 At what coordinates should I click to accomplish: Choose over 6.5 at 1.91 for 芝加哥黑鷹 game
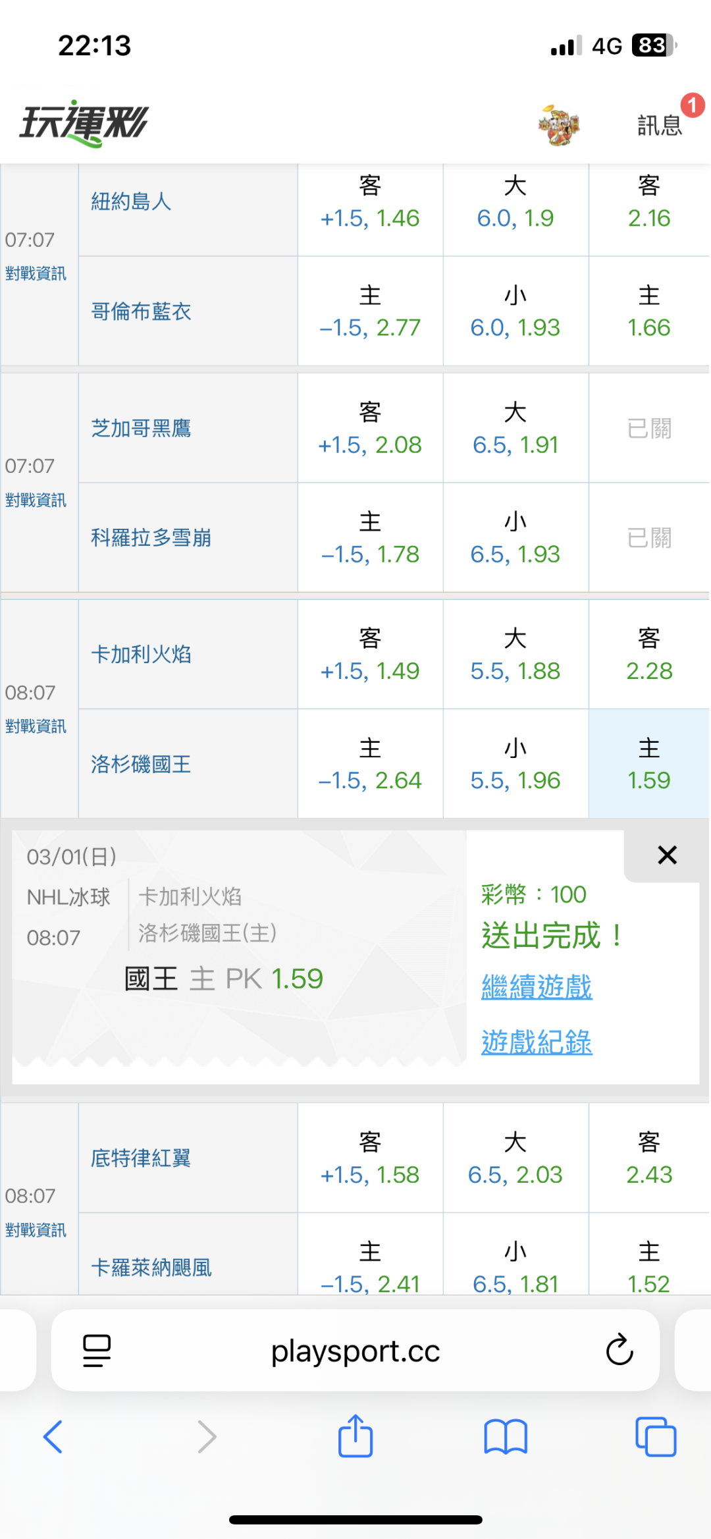click(x=515, y=429)
